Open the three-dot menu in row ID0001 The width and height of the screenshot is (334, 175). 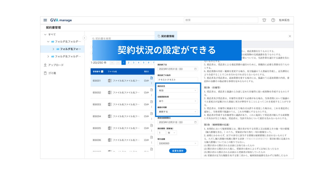(151, 83)
